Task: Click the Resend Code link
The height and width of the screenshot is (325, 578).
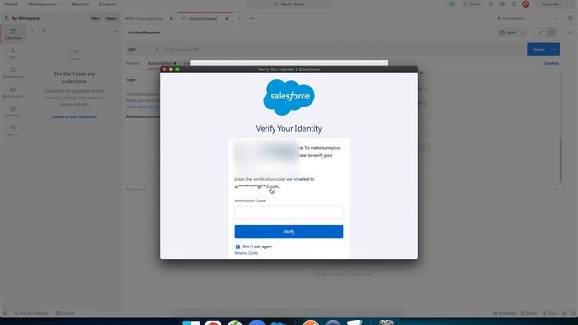Action: (247, 253)
